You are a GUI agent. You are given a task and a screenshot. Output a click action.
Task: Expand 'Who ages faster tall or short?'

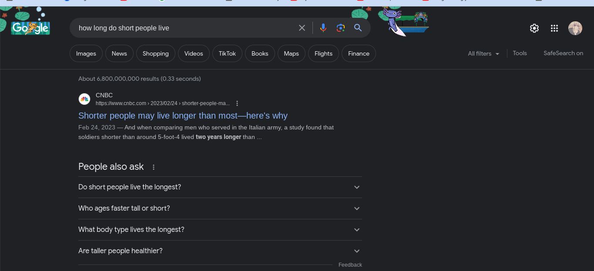click(x=220, y=208)
